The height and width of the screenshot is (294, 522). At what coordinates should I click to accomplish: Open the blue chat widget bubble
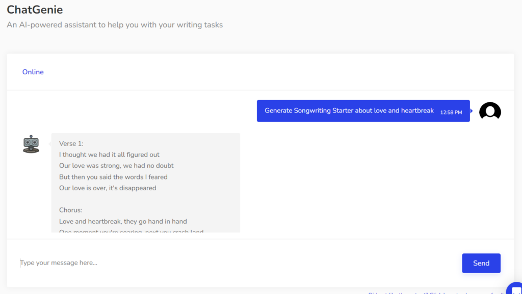click(515, 288)
